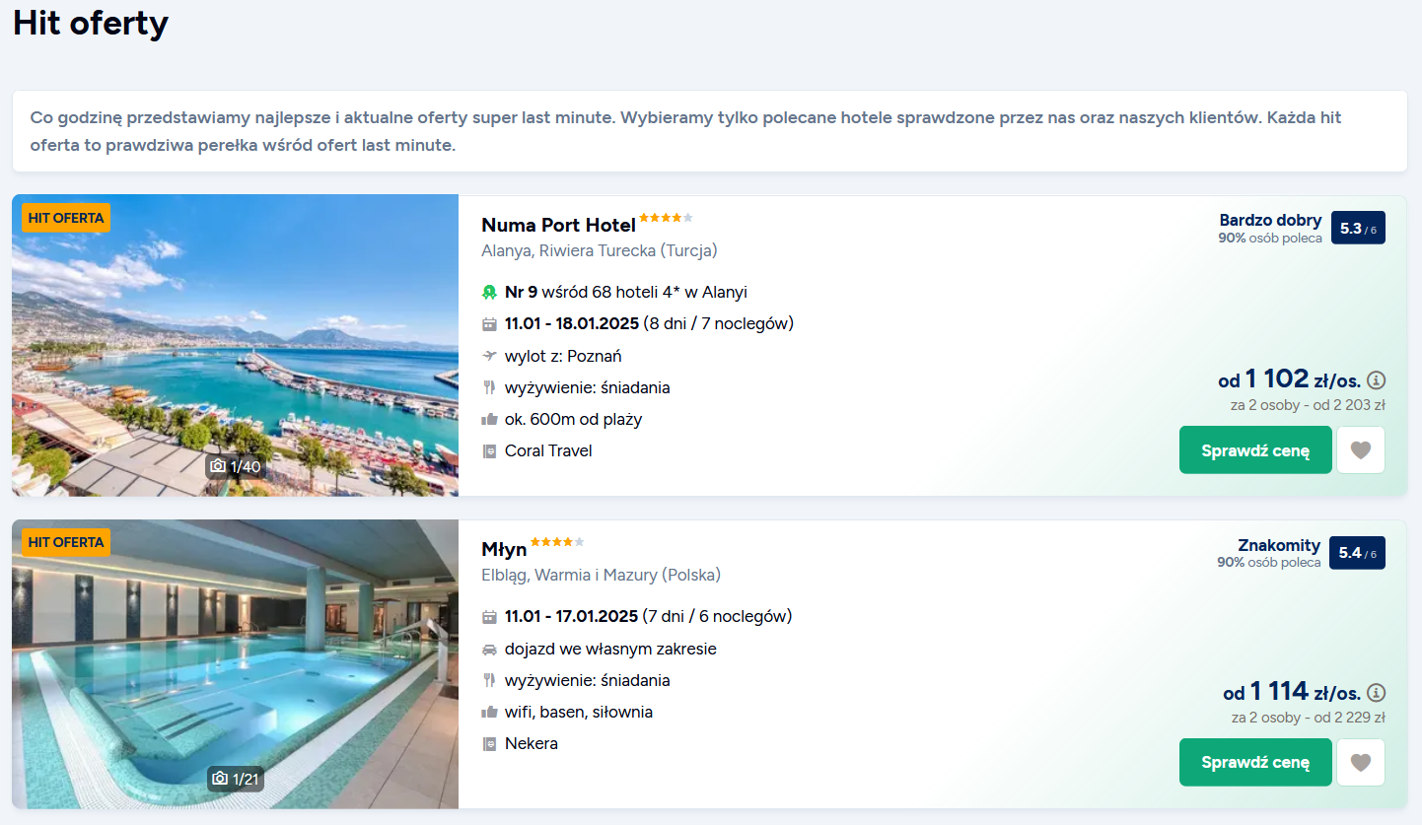Click airplane icon next to wylot z: Poznań
This screenshot has width=1422, height=825.
click(489, 356)
